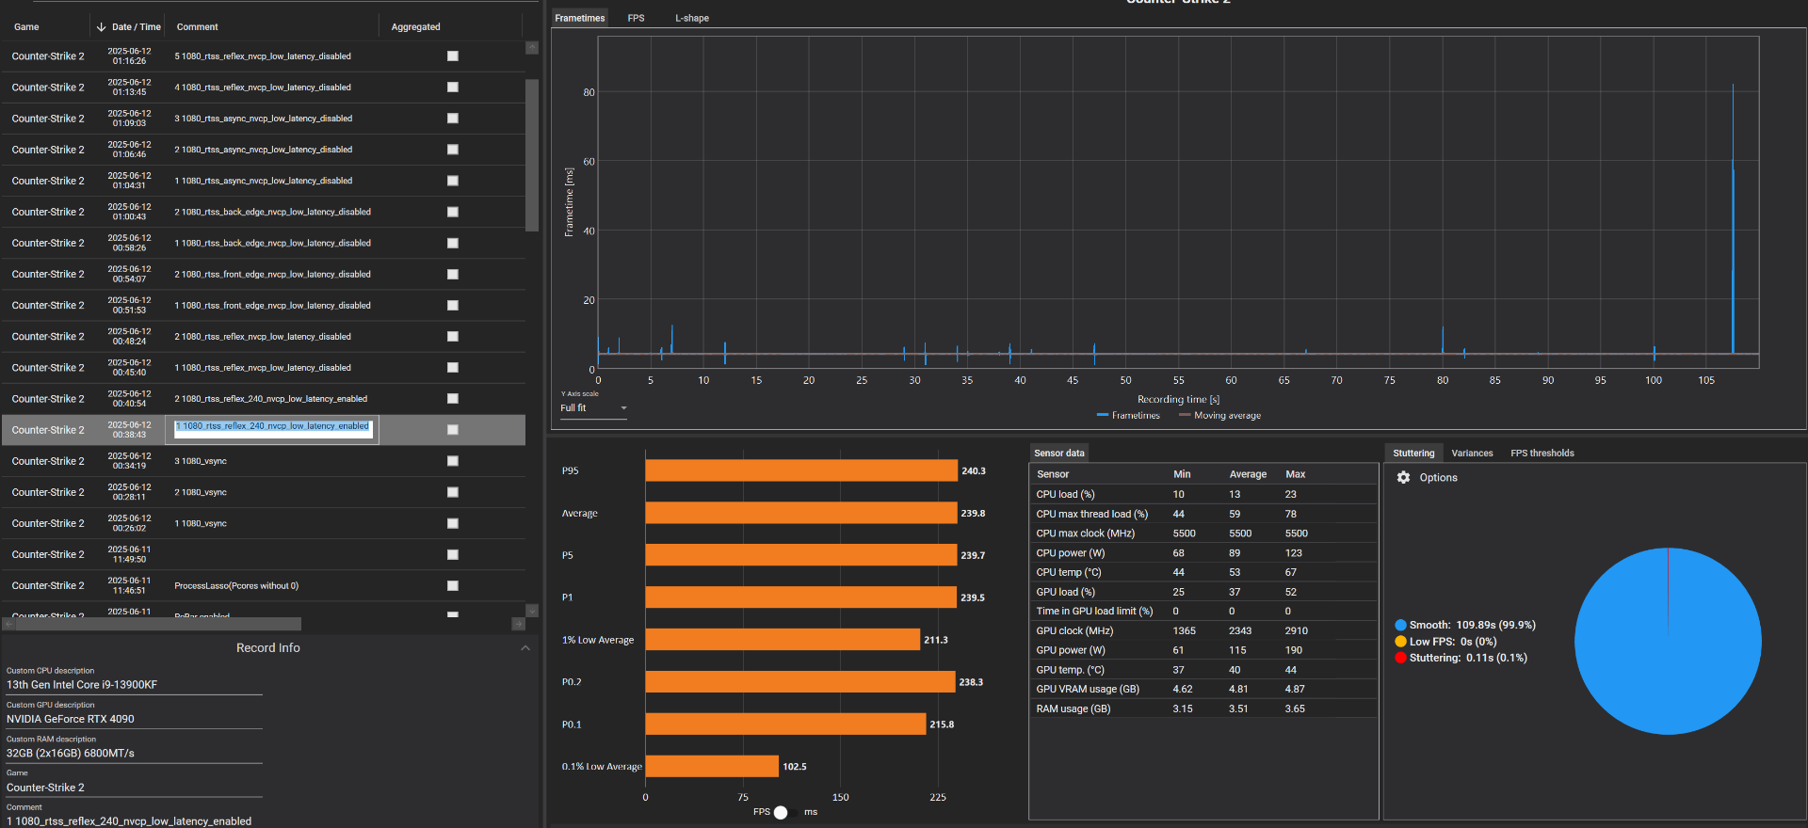Screen dimensions: 1808x828
Task: Click the yellow Low FPS legend swatch
Action: (x=1400, y=642)
